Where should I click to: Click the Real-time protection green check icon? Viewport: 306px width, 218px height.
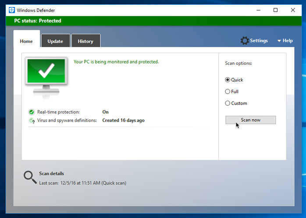point(32,112)
